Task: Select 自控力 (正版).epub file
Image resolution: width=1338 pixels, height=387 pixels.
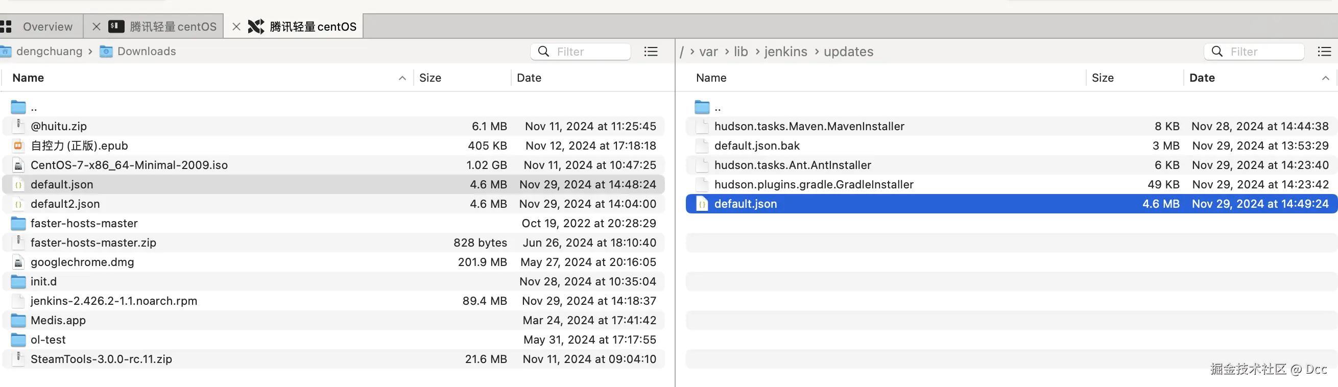Action: click(333, 146)
